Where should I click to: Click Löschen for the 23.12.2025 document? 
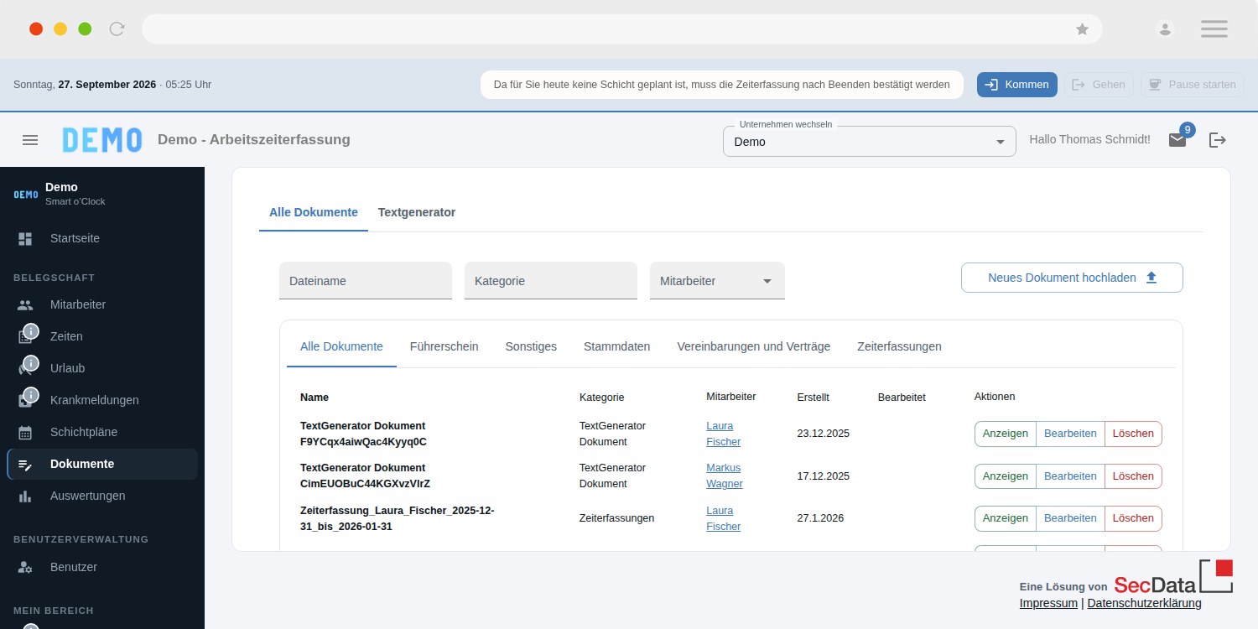coord(1133,434)
